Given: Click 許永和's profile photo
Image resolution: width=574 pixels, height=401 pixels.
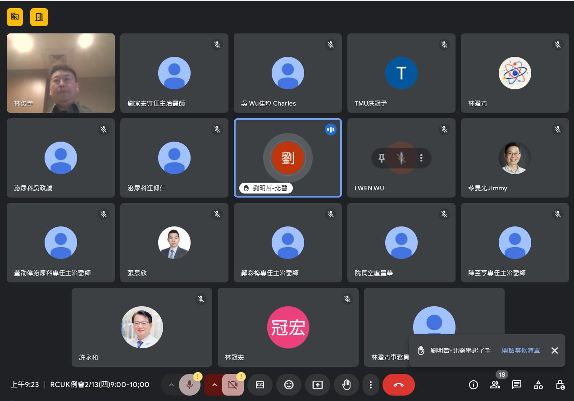Looking at the screenshot, I should [x=142, y=327].
